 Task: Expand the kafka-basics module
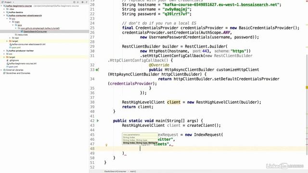pyautogui.click(x=4, y=12)
